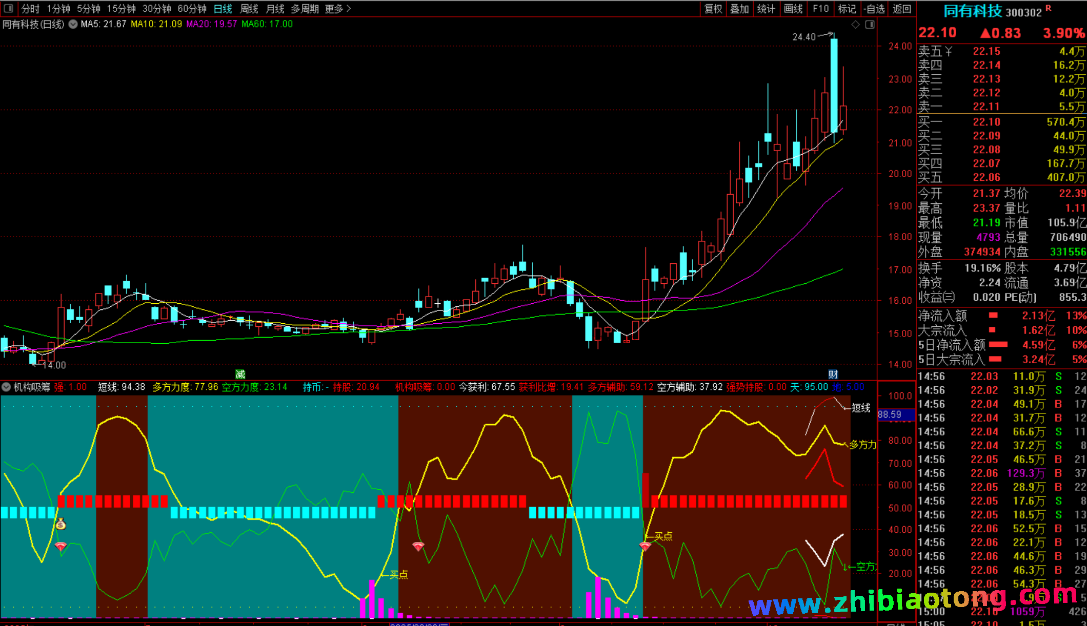Open the 机构吸筹 indicator dropdown
Viewport: 1087px width, 626px height.
7,387
